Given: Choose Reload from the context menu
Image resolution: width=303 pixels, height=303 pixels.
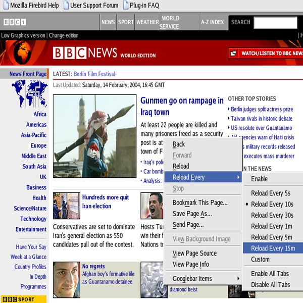Looking at the screenshot, I should [x=203, y=166].
